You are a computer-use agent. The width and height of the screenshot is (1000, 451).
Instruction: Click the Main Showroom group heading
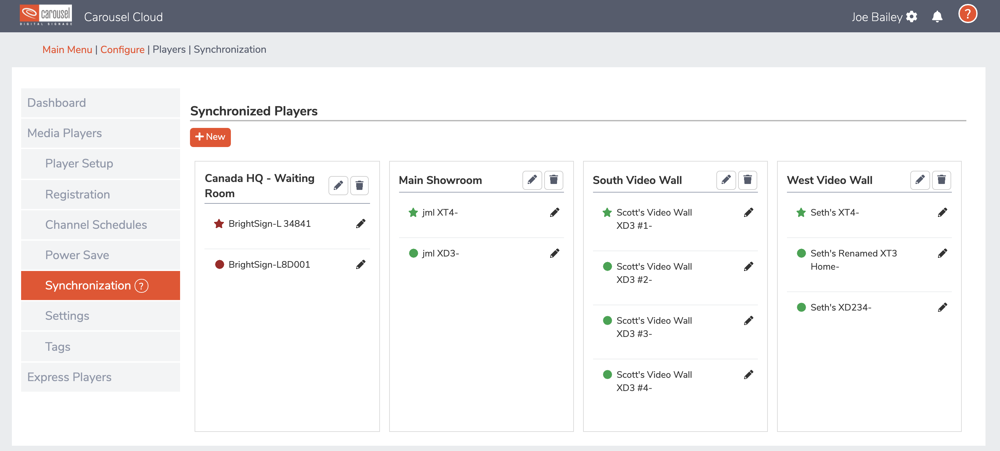440,180
